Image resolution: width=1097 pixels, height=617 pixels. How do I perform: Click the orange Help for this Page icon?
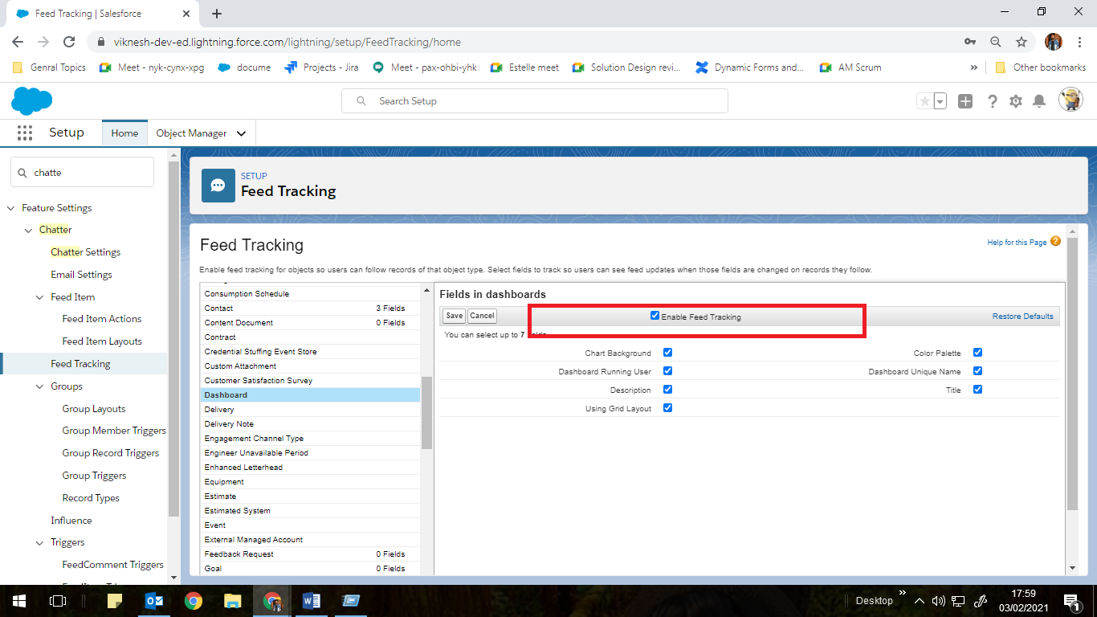click(x=1055, y=242)
